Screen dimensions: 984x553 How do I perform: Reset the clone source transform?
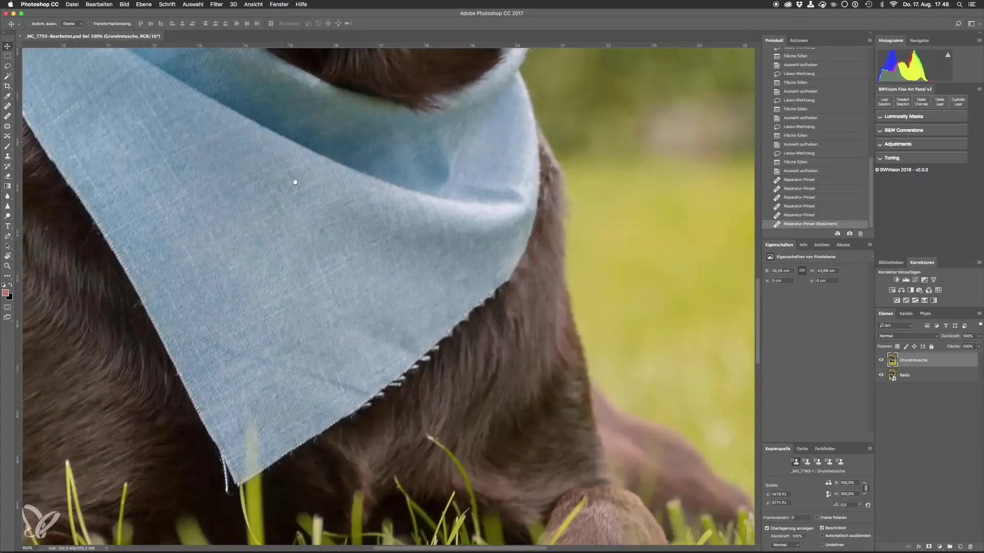(x=868, y=505)
